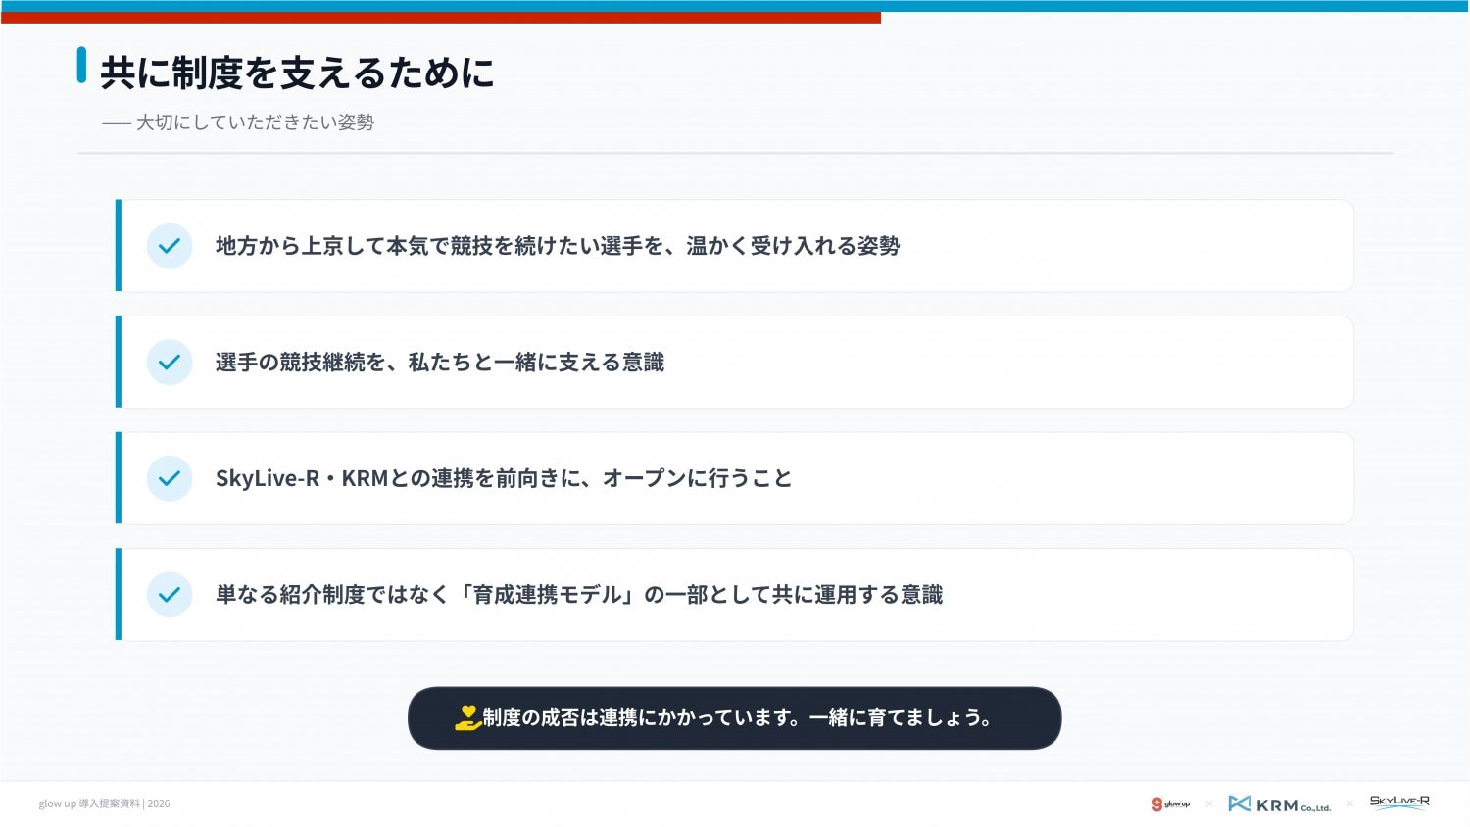The image size is (1470, 827).
Task: Select the 制度の成否は連携にかかっています banner
Action: click(735, 718)
